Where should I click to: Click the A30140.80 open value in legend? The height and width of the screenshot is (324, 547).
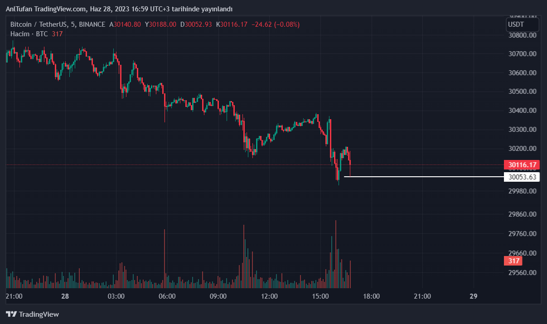coord(125,24)
